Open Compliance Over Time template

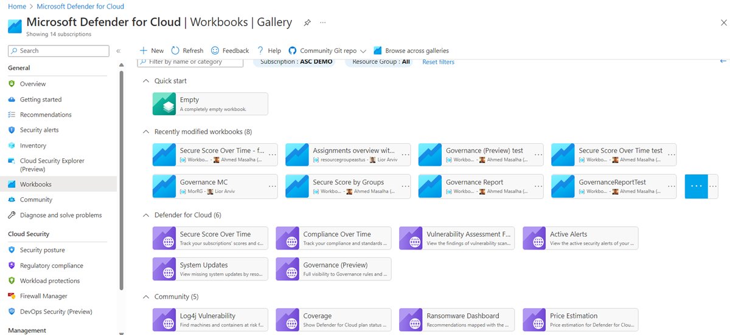[333, 238]
